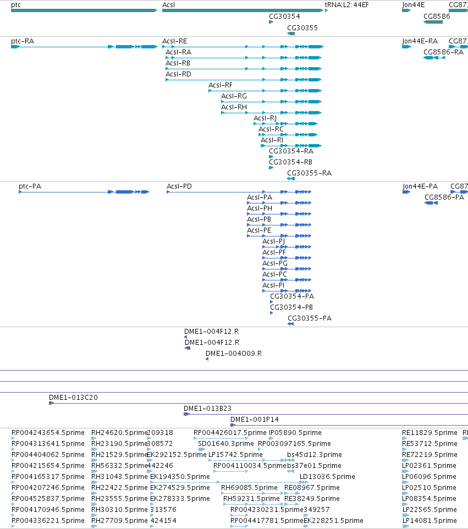Click EST RH59231.5prime
The width and height of the screenshot is (468, 529).
point(251,499)
